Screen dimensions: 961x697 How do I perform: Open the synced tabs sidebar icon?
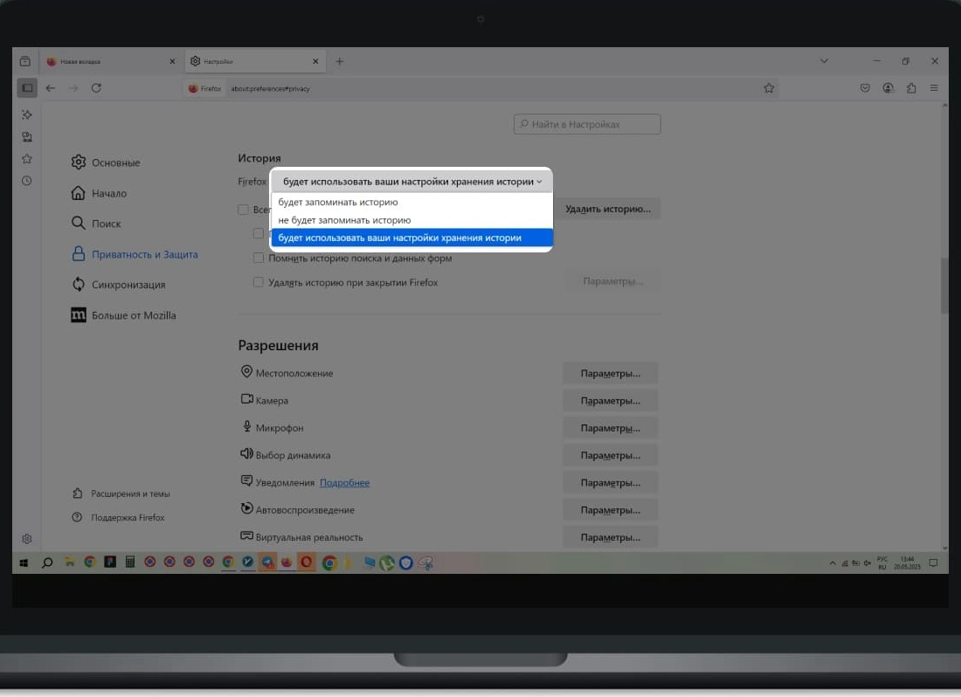point(27,136)
